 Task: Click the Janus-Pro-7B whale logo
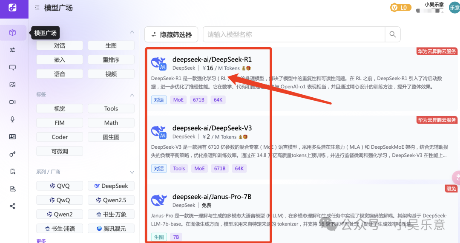pos(159,200)
